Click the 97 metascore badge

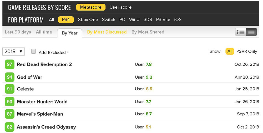[x=9, y=64]
